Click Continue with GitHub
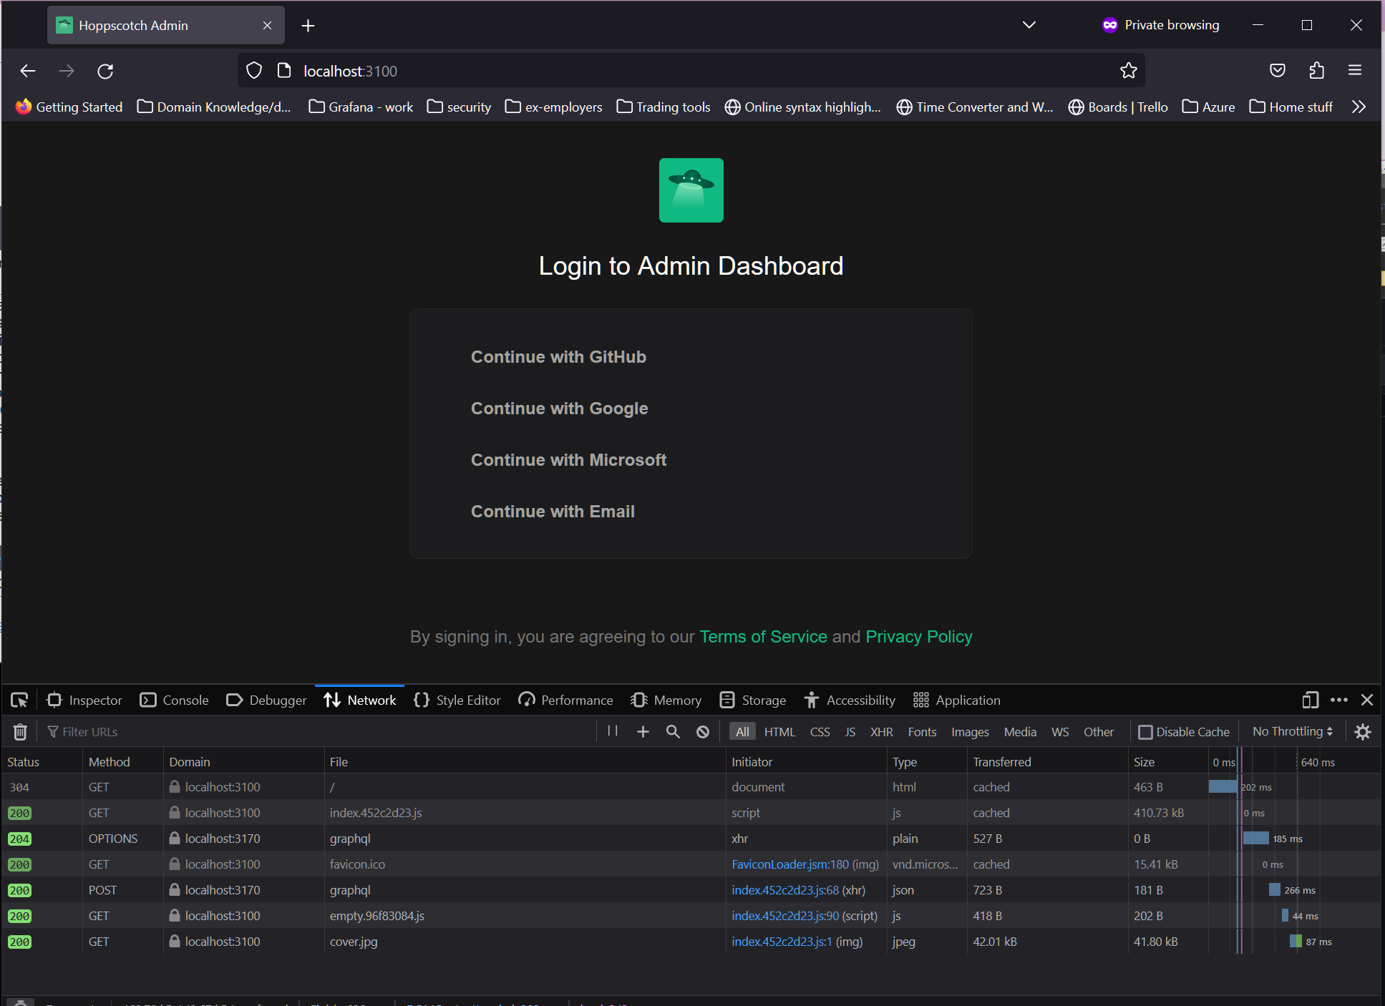 click(558, 356)
